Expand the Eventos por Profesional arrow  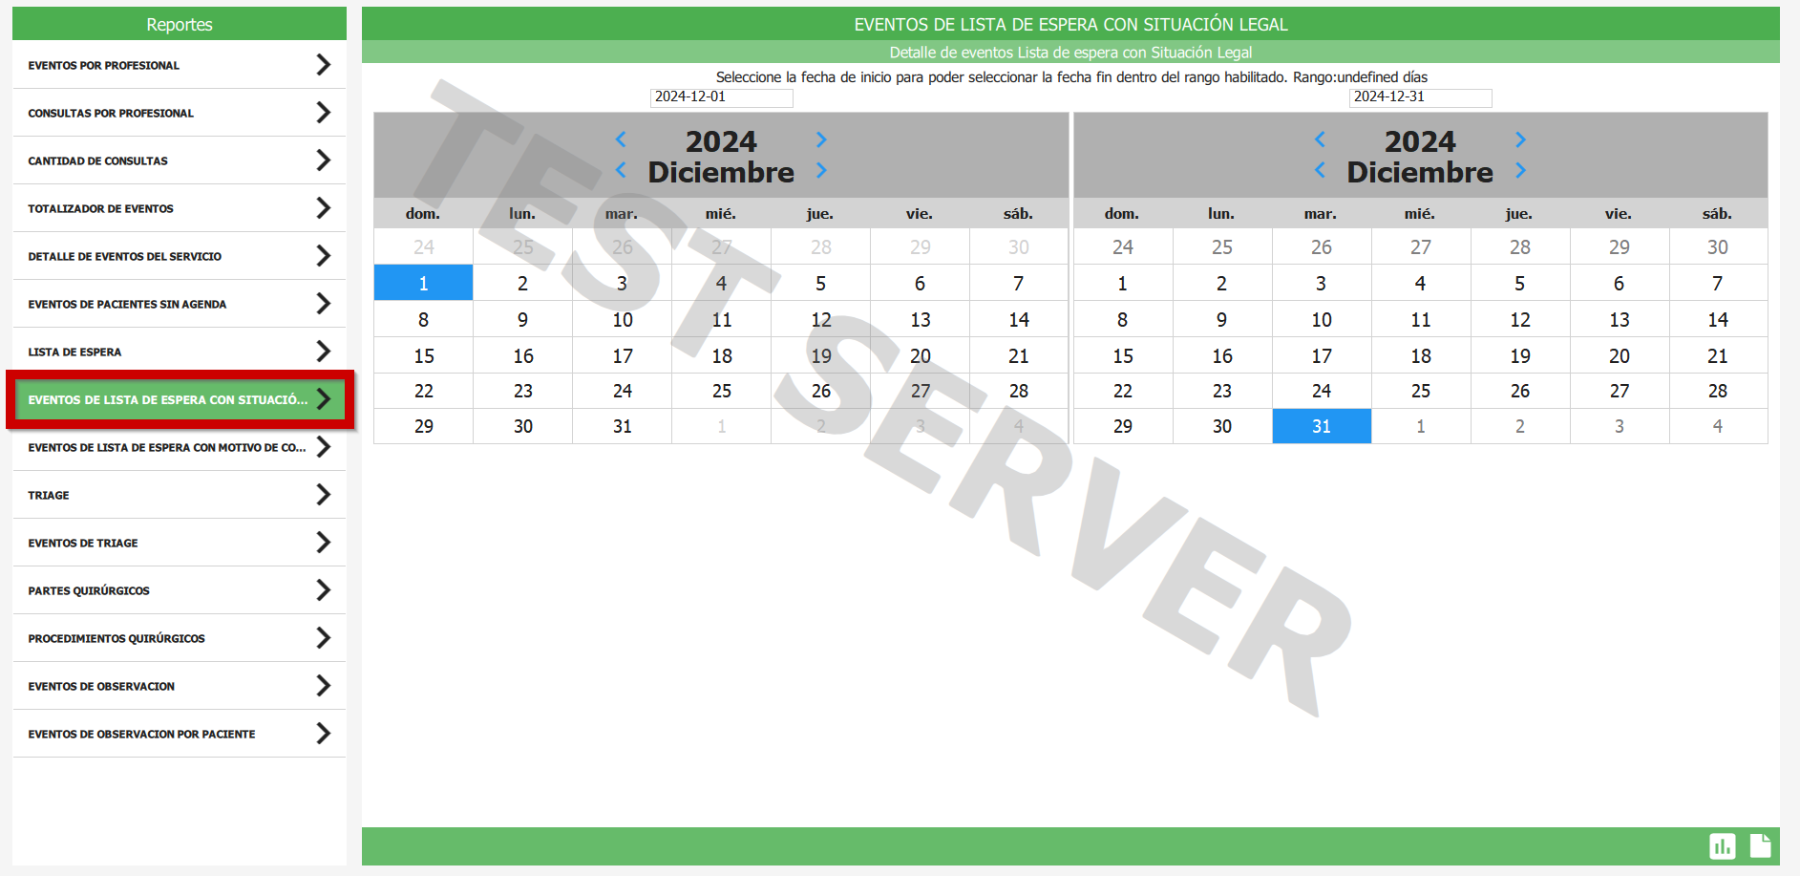323,65
